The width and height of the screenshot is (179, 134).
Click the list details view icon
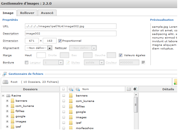[x=129, y=89]
